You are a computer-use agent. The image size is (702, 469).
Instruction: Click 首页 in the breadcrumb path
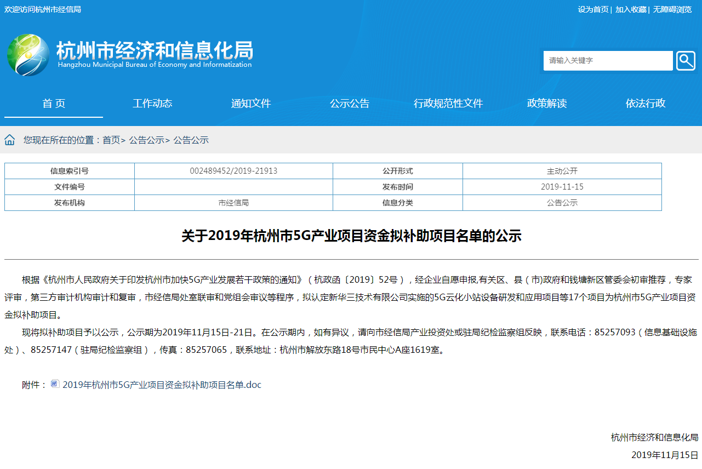coord(111,140)
